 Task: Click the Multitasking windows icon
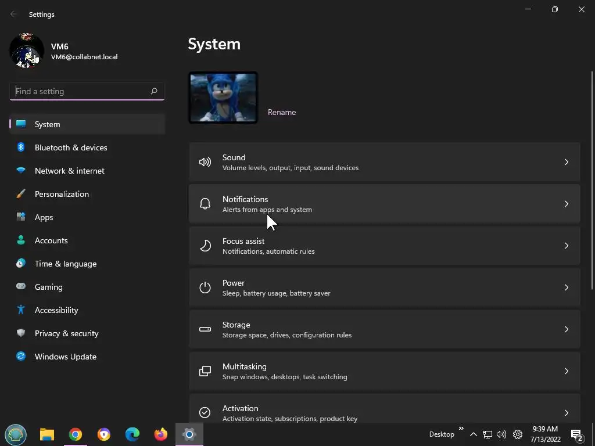coord(205,371)
